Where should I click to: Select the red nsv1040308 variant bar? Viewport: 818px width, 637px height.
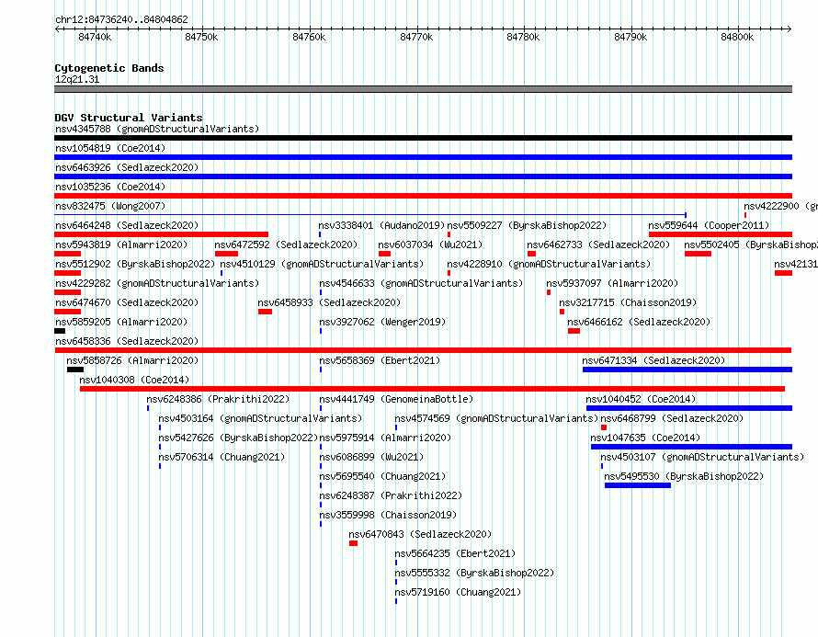coord(432,389)
